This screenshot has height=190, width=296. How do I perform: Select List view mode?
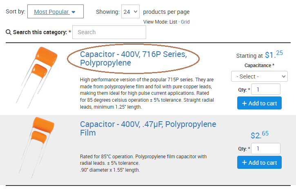coord(173,22)
